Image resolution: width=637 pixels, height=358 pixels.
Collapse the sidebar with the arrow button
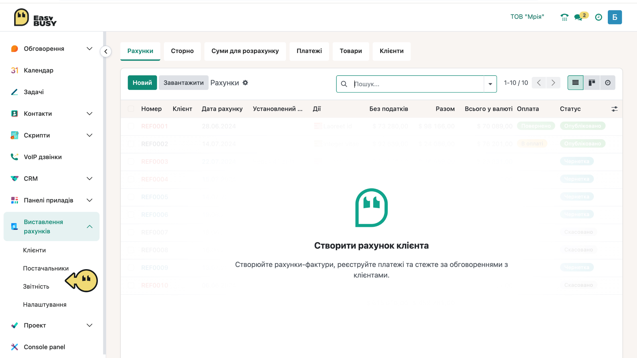pos(106,51)
